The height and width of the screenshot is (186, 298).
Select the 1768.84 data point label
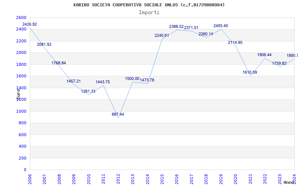pos(59,63)
